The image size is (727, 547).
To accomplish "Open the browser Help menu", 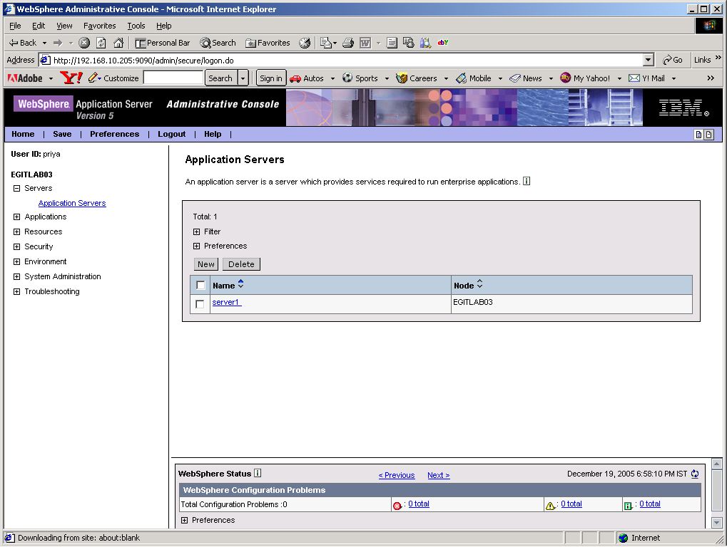I will click(163, 26).
